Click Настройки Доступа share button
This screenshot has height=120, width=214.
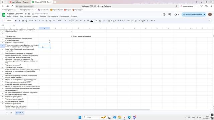(x=193, y=14)
